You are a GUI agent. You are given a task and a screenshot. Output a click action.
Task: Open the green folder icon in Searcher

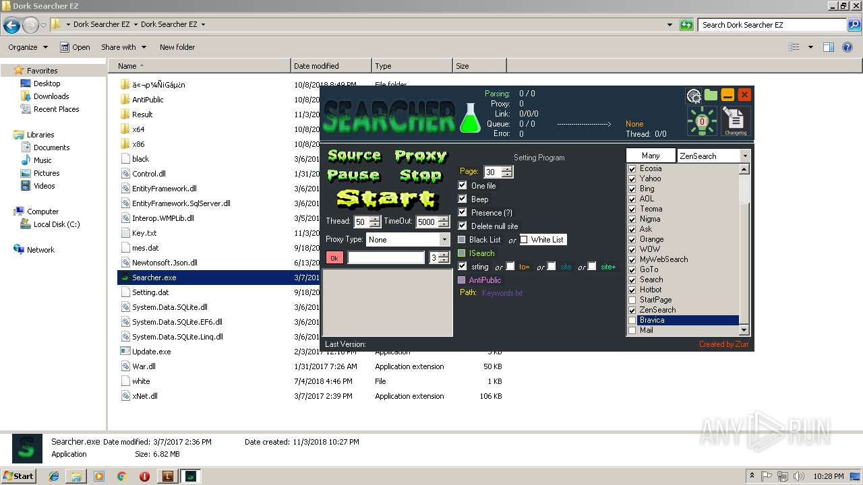[711, 95]
